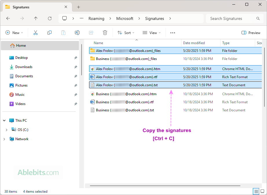Select the Alex Frolov .htm file
267x195 pixels.
[x=175, y=69]
